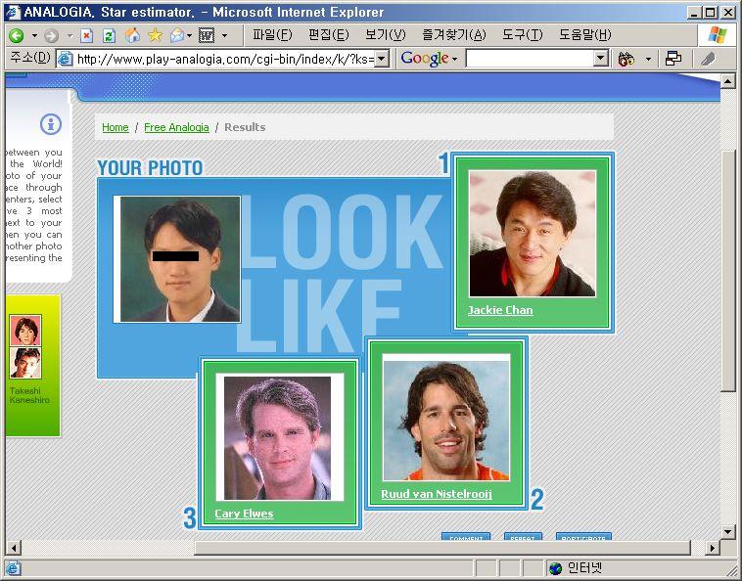The image size is (742, 581).
Task: Expand the Google search box dropdown
Action: [601, 59]
